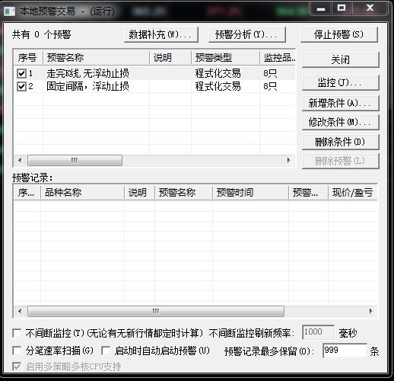
Task: Close the window with X button
Action: point(370,8)
